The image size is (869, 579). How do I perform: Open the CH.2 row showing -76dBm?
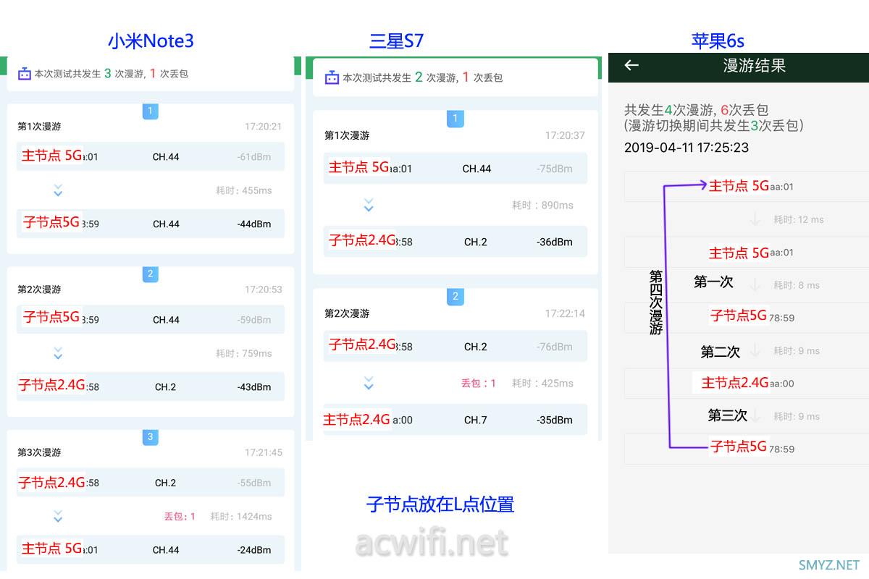click(456, 347)
